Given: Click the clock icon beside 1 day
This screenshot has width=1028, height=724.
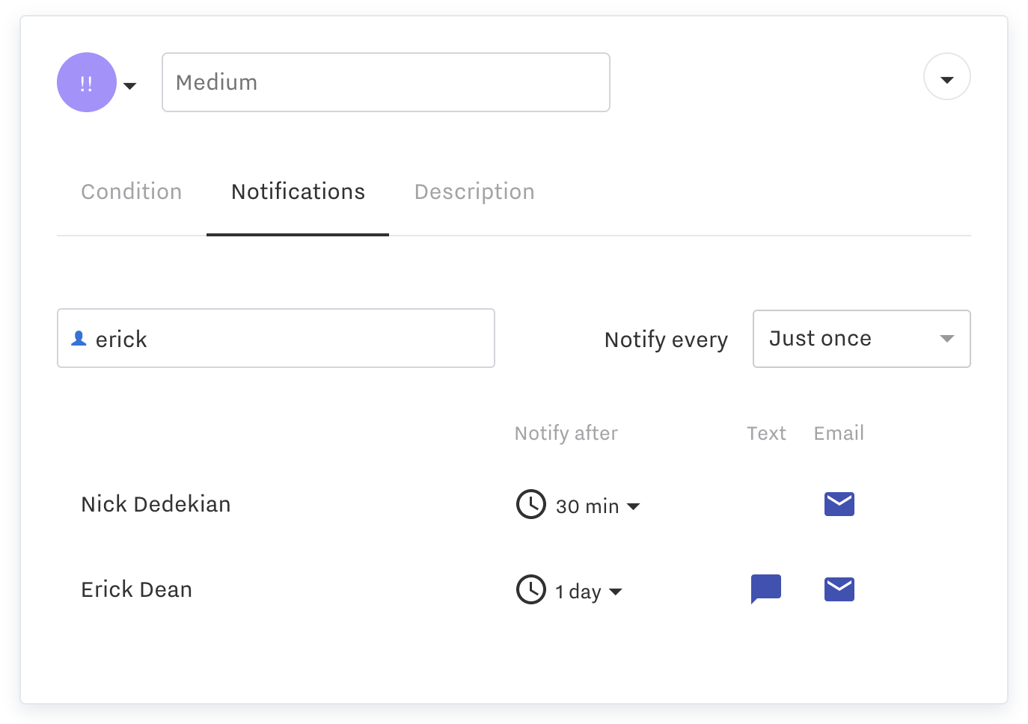Looking at the screenshot, I should 531,589.
